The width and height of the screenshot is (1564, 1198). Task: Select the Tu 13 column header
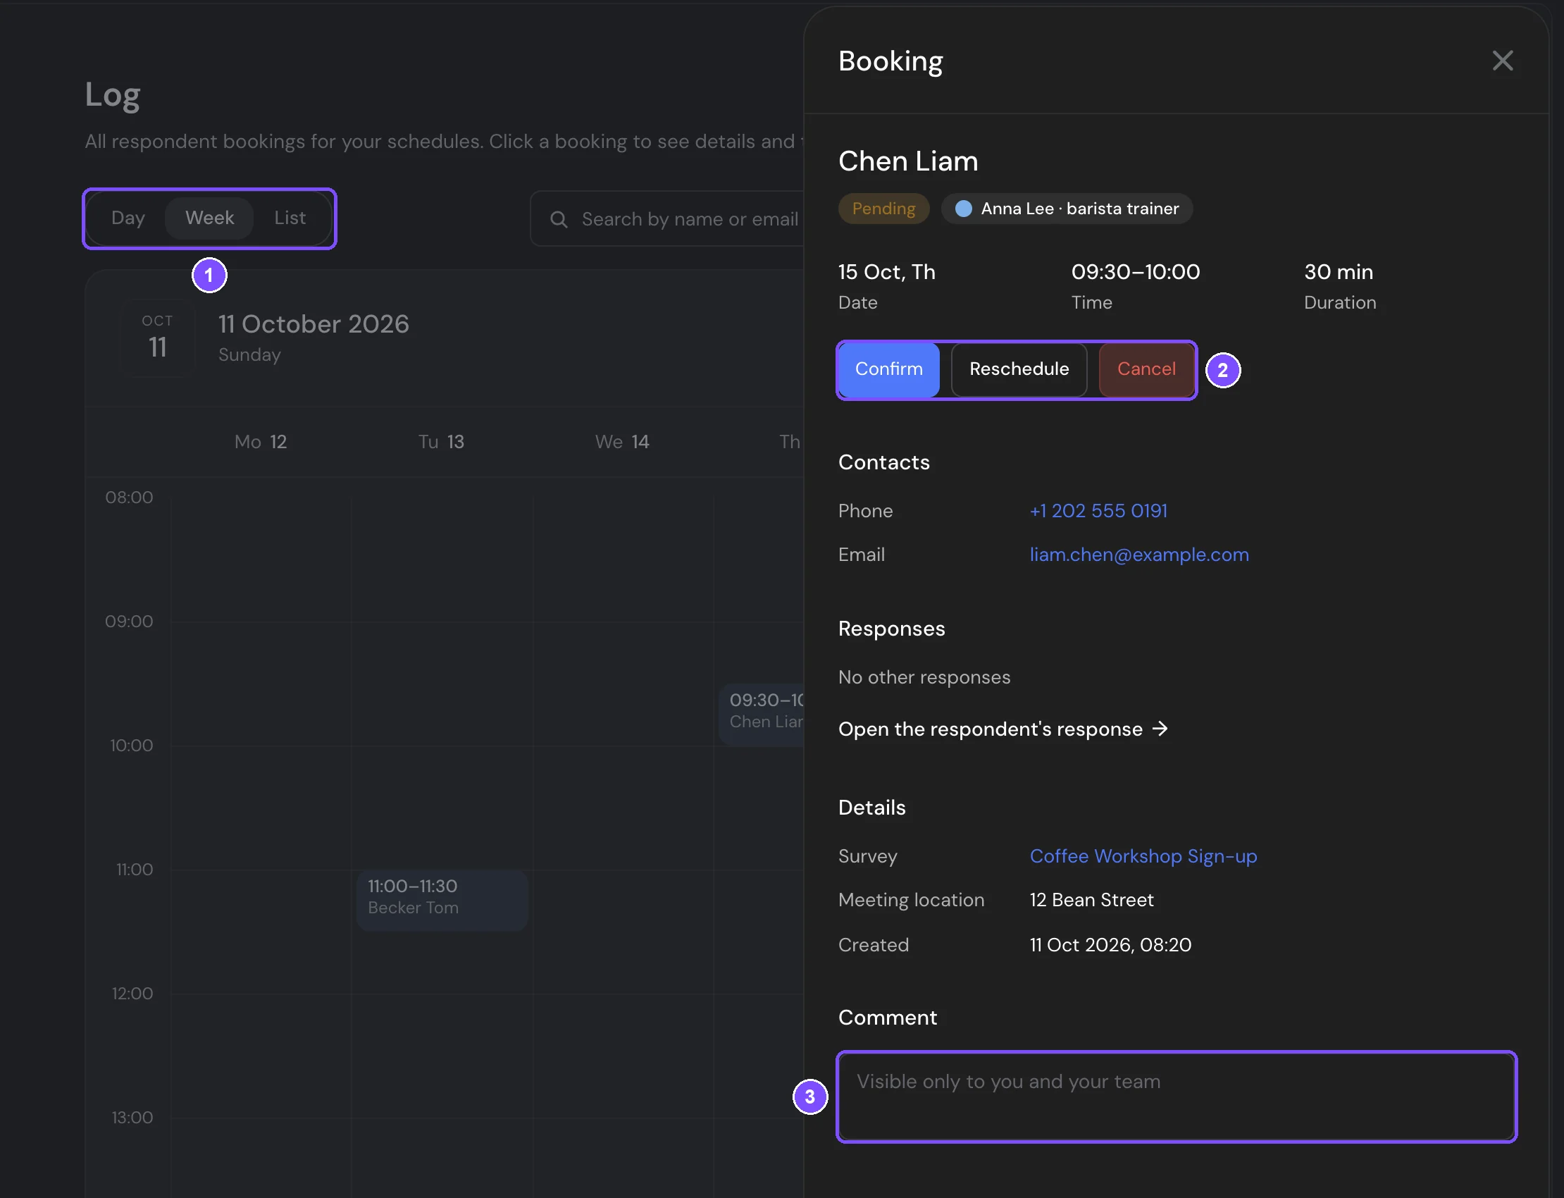coord(440,442)
